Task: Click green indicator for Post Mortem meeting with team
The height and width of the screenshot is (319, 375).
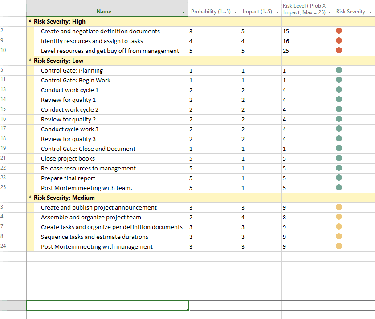Action: (x=339, y=188)
